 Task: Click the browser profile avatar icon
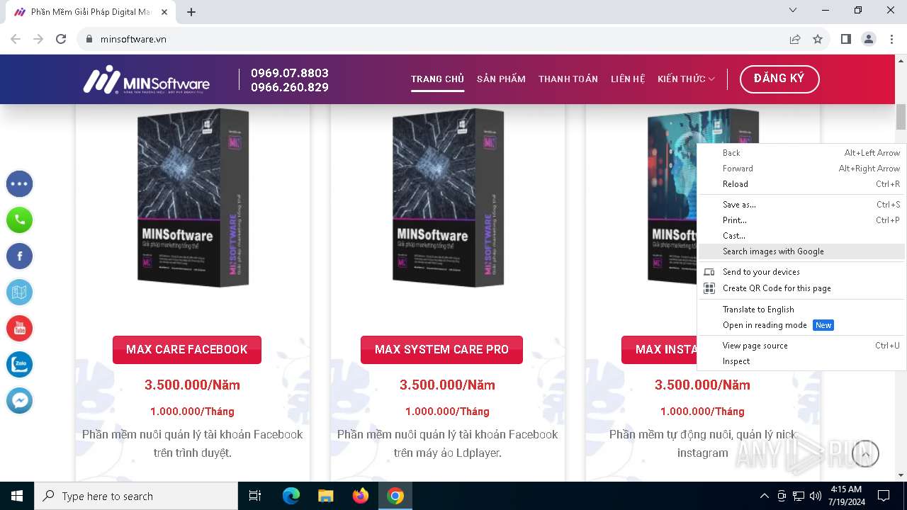pyautogui.click(x=869, y=39)
